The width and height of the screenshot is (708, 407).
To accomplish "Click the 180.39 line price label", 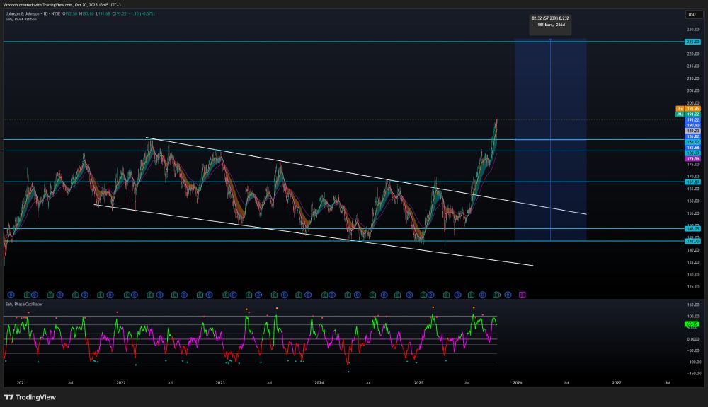I will point(692,153).
